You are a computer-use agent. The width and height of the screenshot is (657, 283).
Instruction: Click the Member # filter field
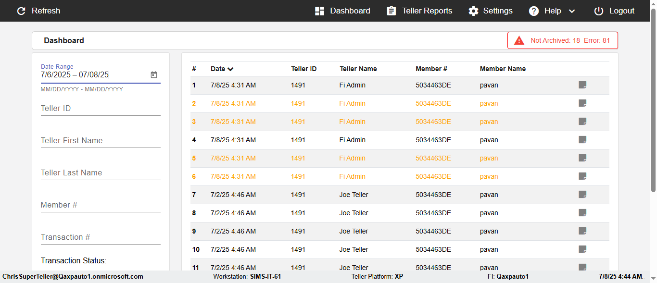pyautogui.click(x=101, y=205)
